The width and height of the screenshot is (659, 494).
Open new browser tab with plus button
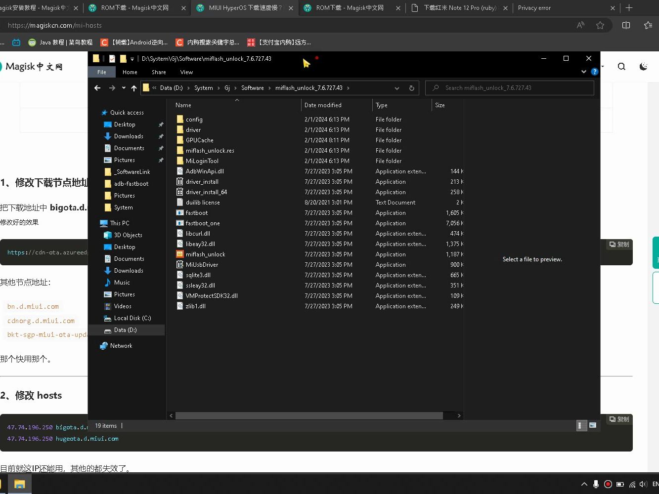click(x=629, y=8)
